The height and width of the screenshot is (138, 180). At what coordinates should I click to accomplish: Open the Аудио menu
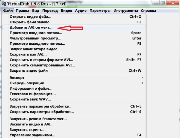click(81, 11)
